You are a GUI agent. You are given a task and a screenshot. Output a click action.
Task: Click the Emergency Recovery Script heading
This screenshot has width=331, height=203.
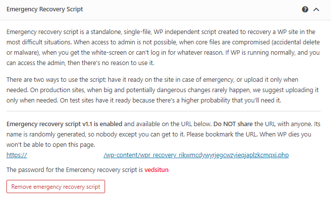[45, 9]
